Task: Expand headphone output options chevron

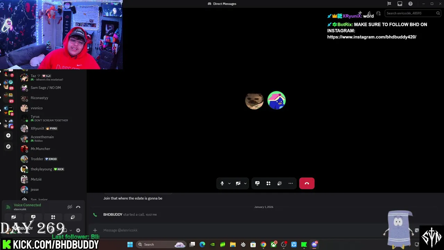Action: click(x=71, y=230)
